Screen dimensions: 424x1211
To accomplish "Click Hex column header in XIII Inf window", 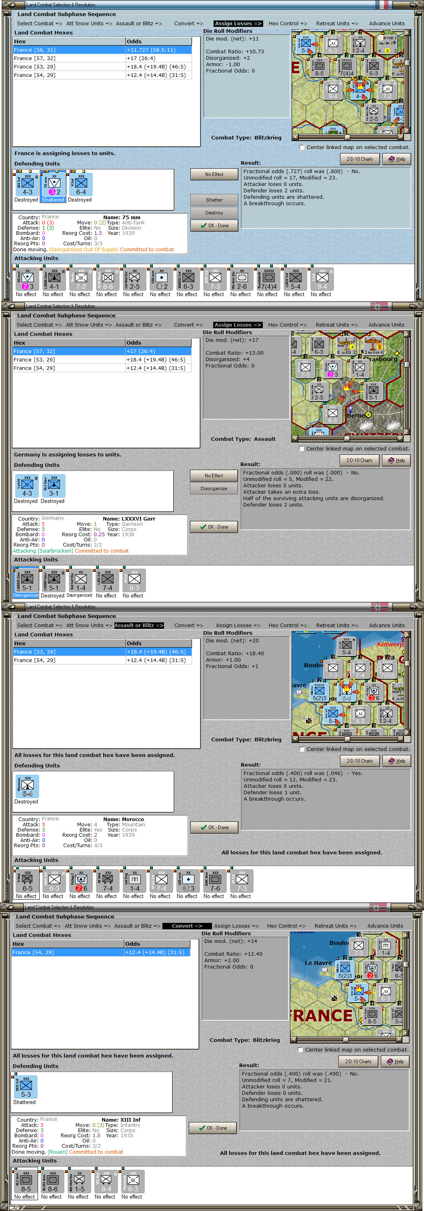I will click(68, 943).
